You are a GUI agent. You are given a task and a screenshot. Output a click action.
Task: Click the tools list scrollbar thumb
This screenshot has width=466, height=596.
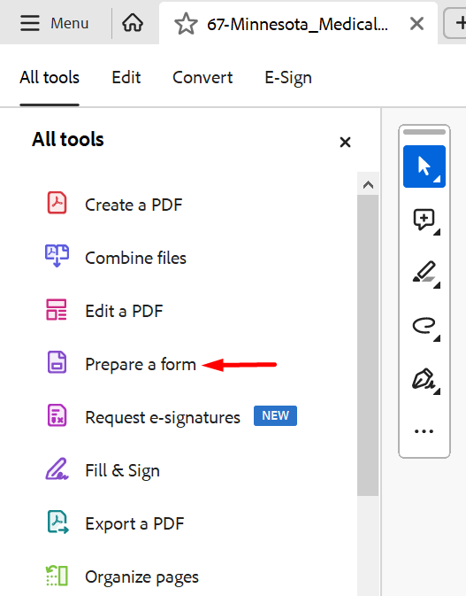point(368,345)
